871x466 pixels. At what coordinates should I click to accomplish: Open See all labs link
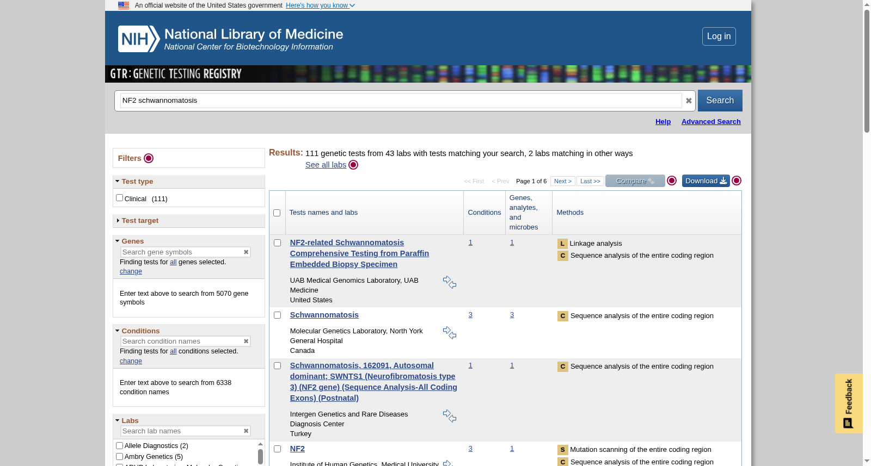click(326, 165)
